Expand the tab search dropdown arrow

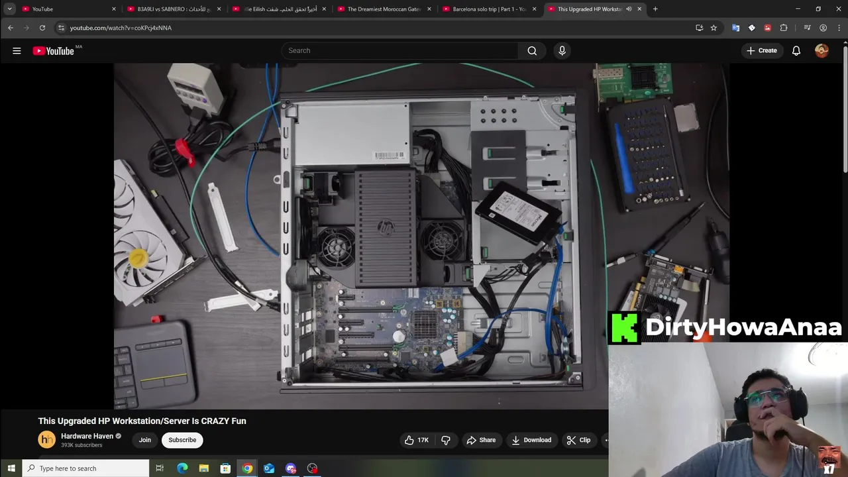click(x=9, y=9)
